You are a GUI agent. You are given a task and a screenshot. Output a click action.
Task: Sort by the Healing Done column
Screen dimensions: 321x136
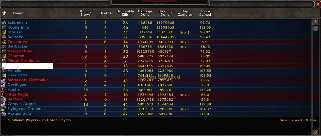click(x=165, y=13)
